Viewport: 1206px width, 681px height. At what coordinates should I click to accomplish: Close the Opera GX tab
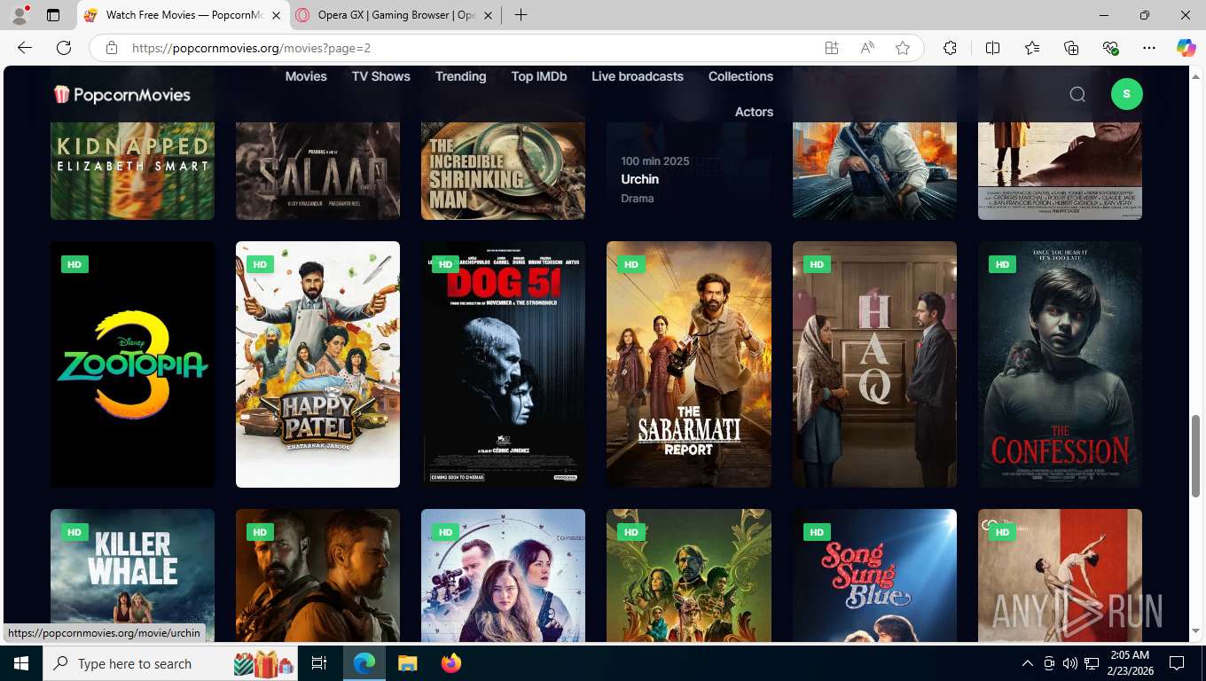(488, 15)
